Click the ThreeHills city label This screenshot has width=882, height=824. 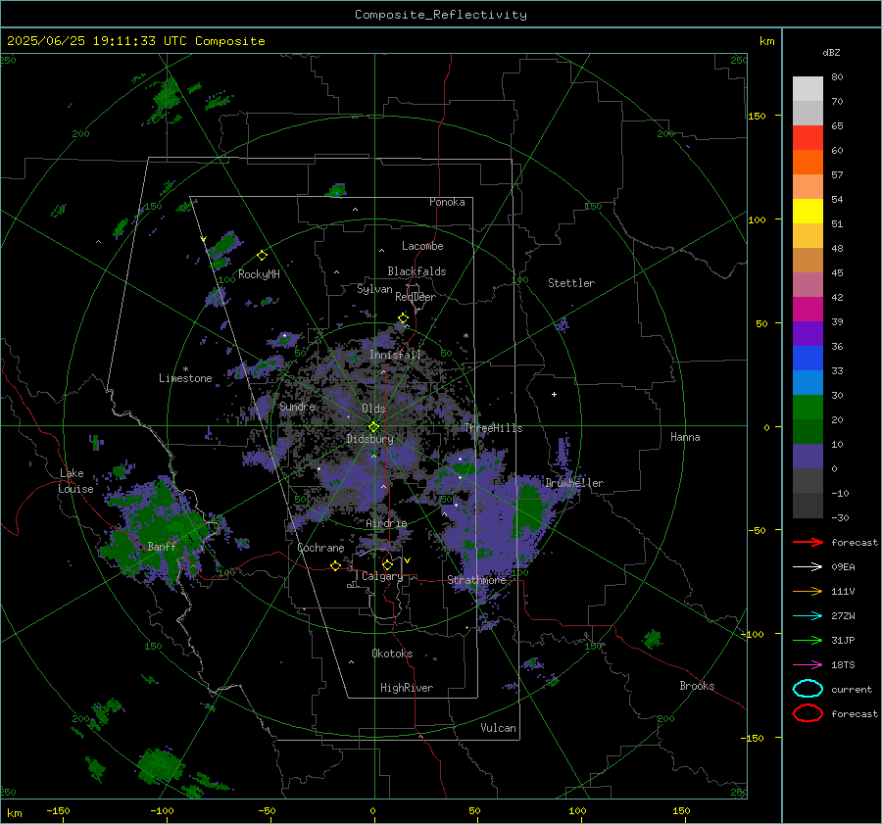(493, 428)
